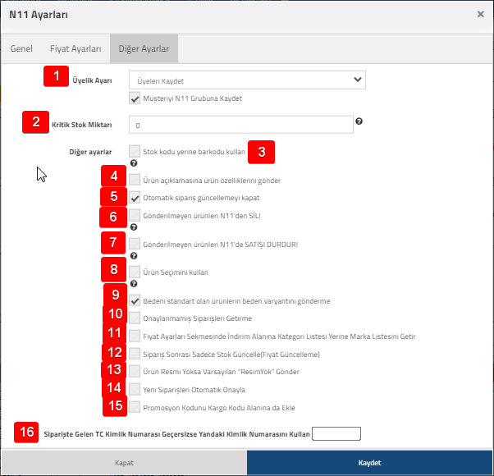This screenshot has height=476, width=494.
Task: Click the Üyelik Ayarı label text
Action: [x=92, y=80]
